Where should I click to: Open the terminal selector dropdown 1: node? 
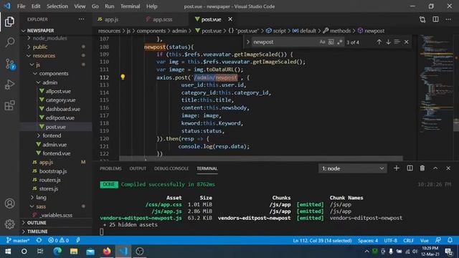(352, 168)
